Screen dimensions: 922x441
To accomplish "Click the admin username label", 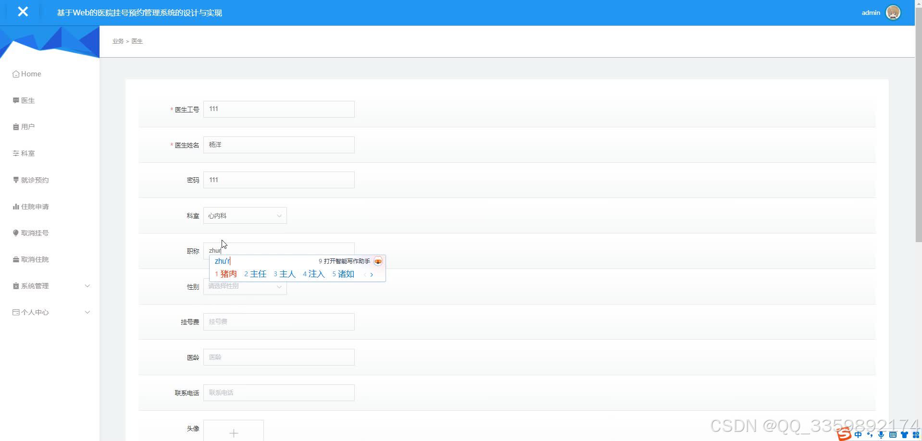I will [871, 12].
